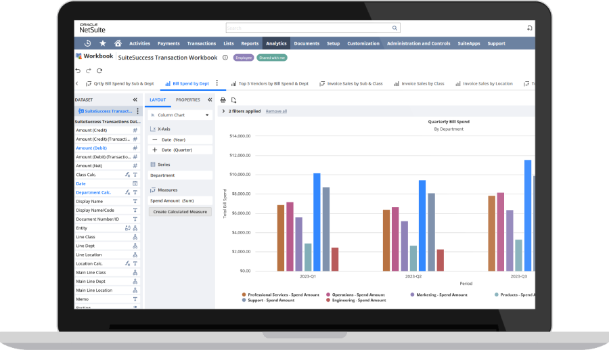Click join icon for Main Line Dept
This screenshot has height=350, width=609.
135,281
